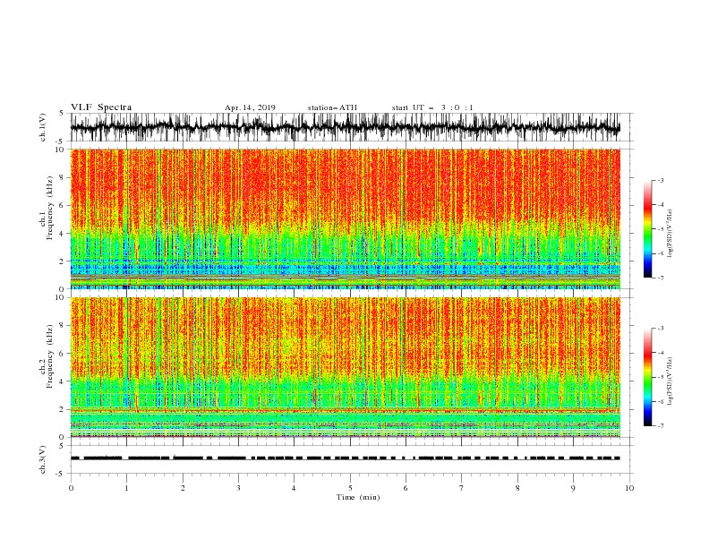Click the ch.3 signal trace
The width and height of the screenshot is (709, 548).
pos(346,458)
